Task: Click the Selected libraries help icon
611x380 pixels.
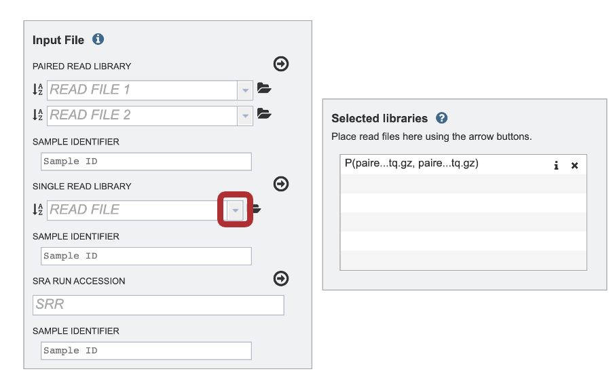Action: (x=441, y=118)
